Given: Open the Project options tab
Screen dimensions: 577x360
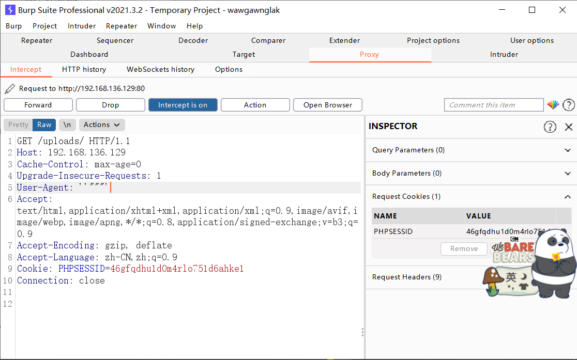Looking at the screenshot, I should tap(433, 40).
